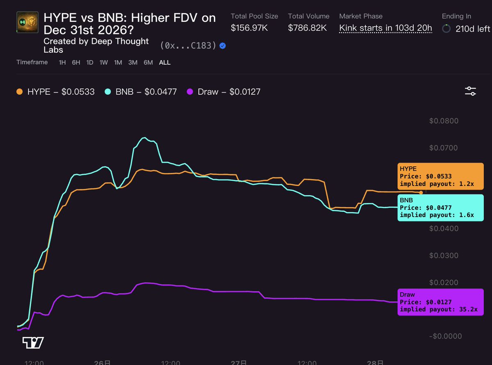Click the TradingView logo on chart
This screenshot has height=365, width=492.
(33, 343)
